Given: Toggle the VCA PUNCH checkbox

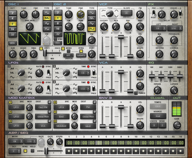Looking at the screenshot, I should click(x=136, y=93).
